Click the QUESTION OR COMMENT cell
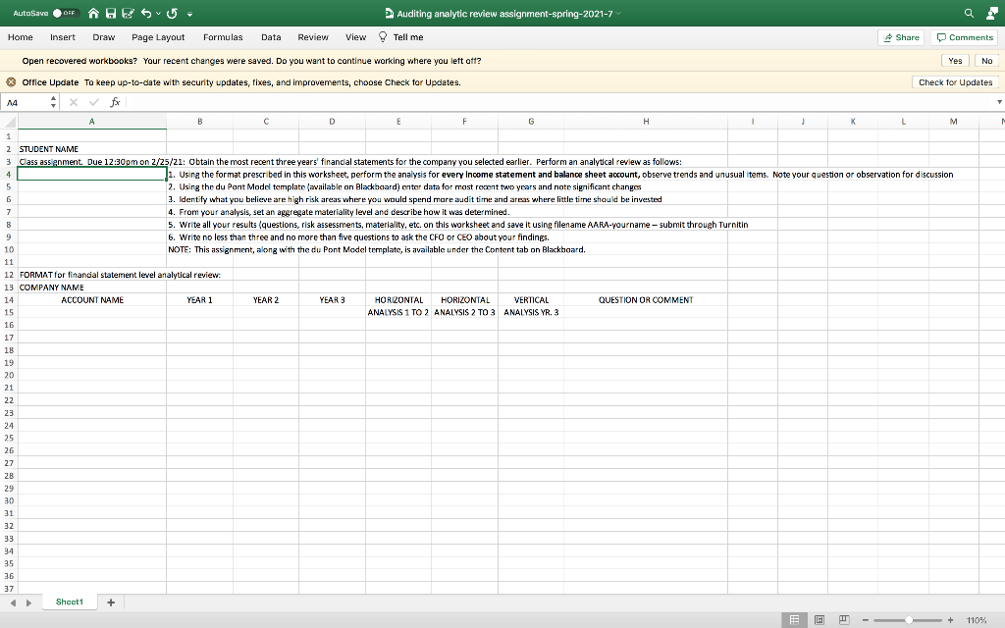 (646, 300)
